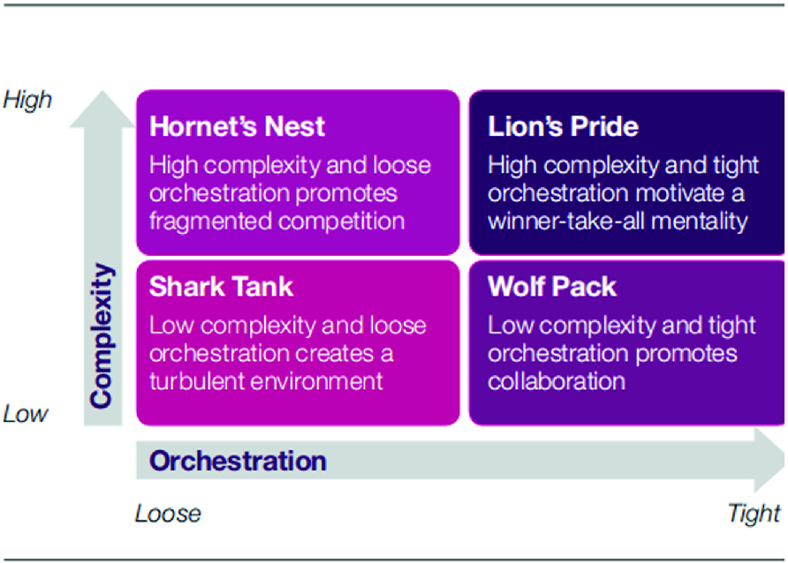Click the Tight label under orchestration
The width and height of the screenshot is (788, 563).
(754, 514)
